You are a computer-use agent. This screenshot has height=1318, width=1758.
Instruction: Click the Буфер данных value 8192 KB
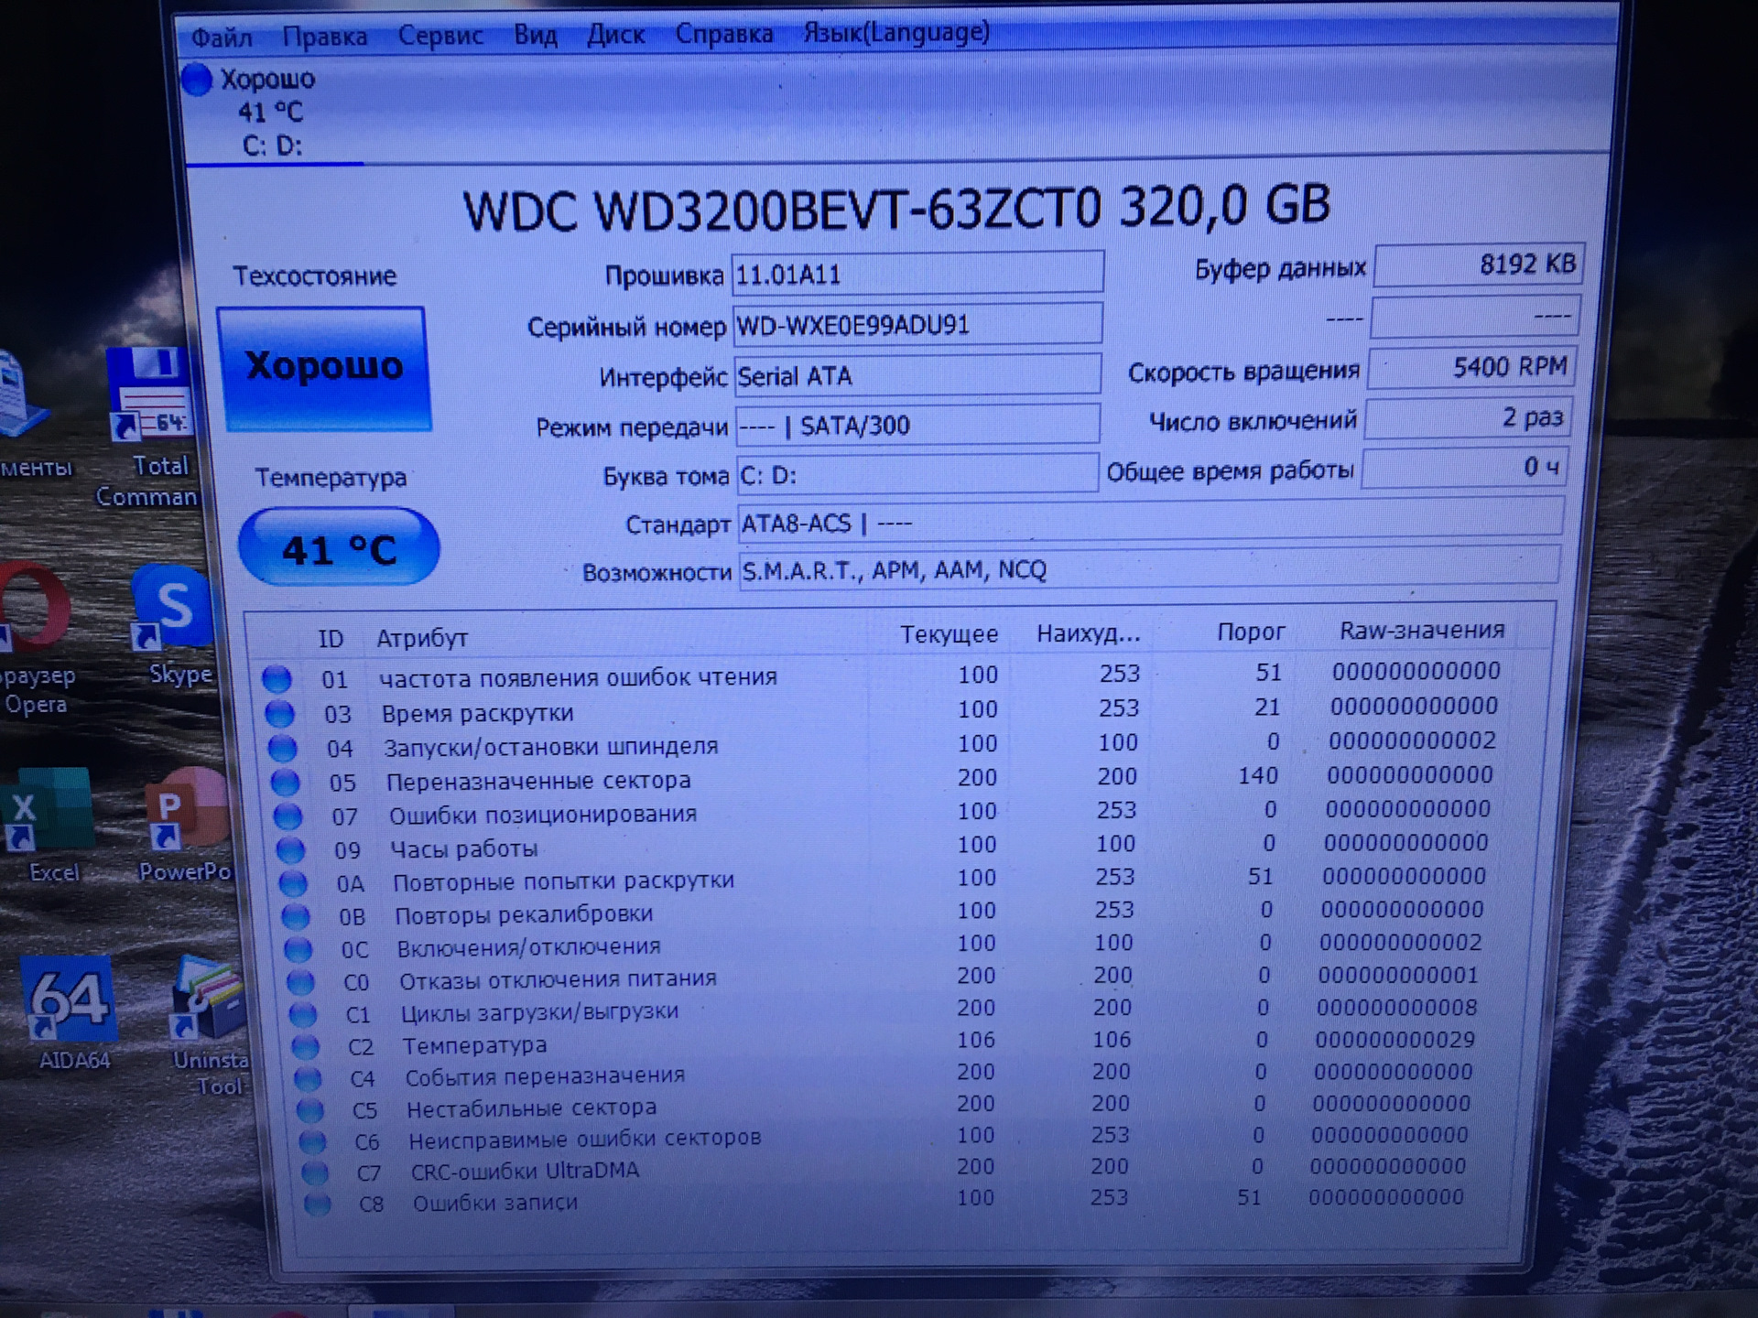coord(1478,265)
